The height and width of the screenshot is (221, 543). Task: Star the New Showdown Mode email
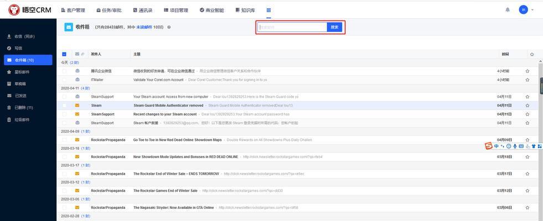[528, 157]
